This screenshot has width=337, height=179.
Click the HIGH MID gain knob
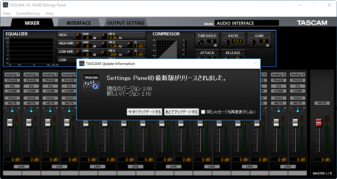tap(78, 44)
